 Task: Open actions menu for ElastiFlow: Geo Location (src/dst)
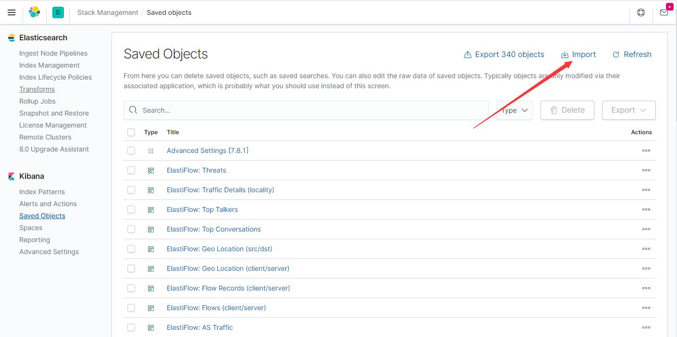646,249
